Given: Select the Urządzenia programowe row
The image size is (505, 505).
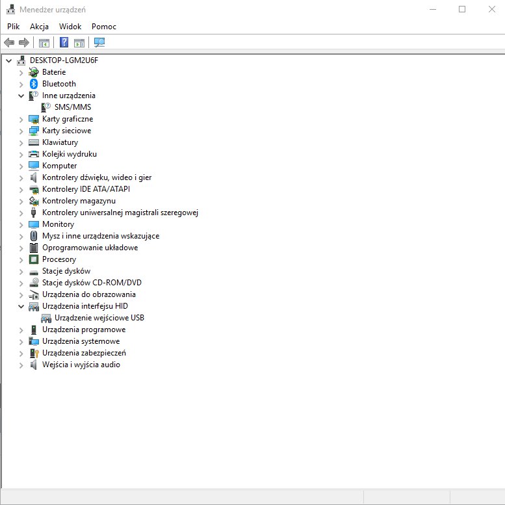Looking at the screenshot, I should [84, 330].
